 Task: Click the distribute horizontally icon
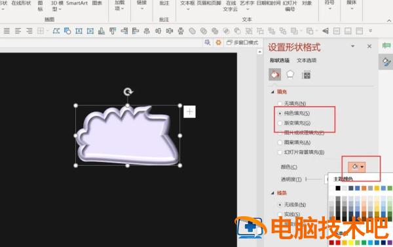point(158,31)
